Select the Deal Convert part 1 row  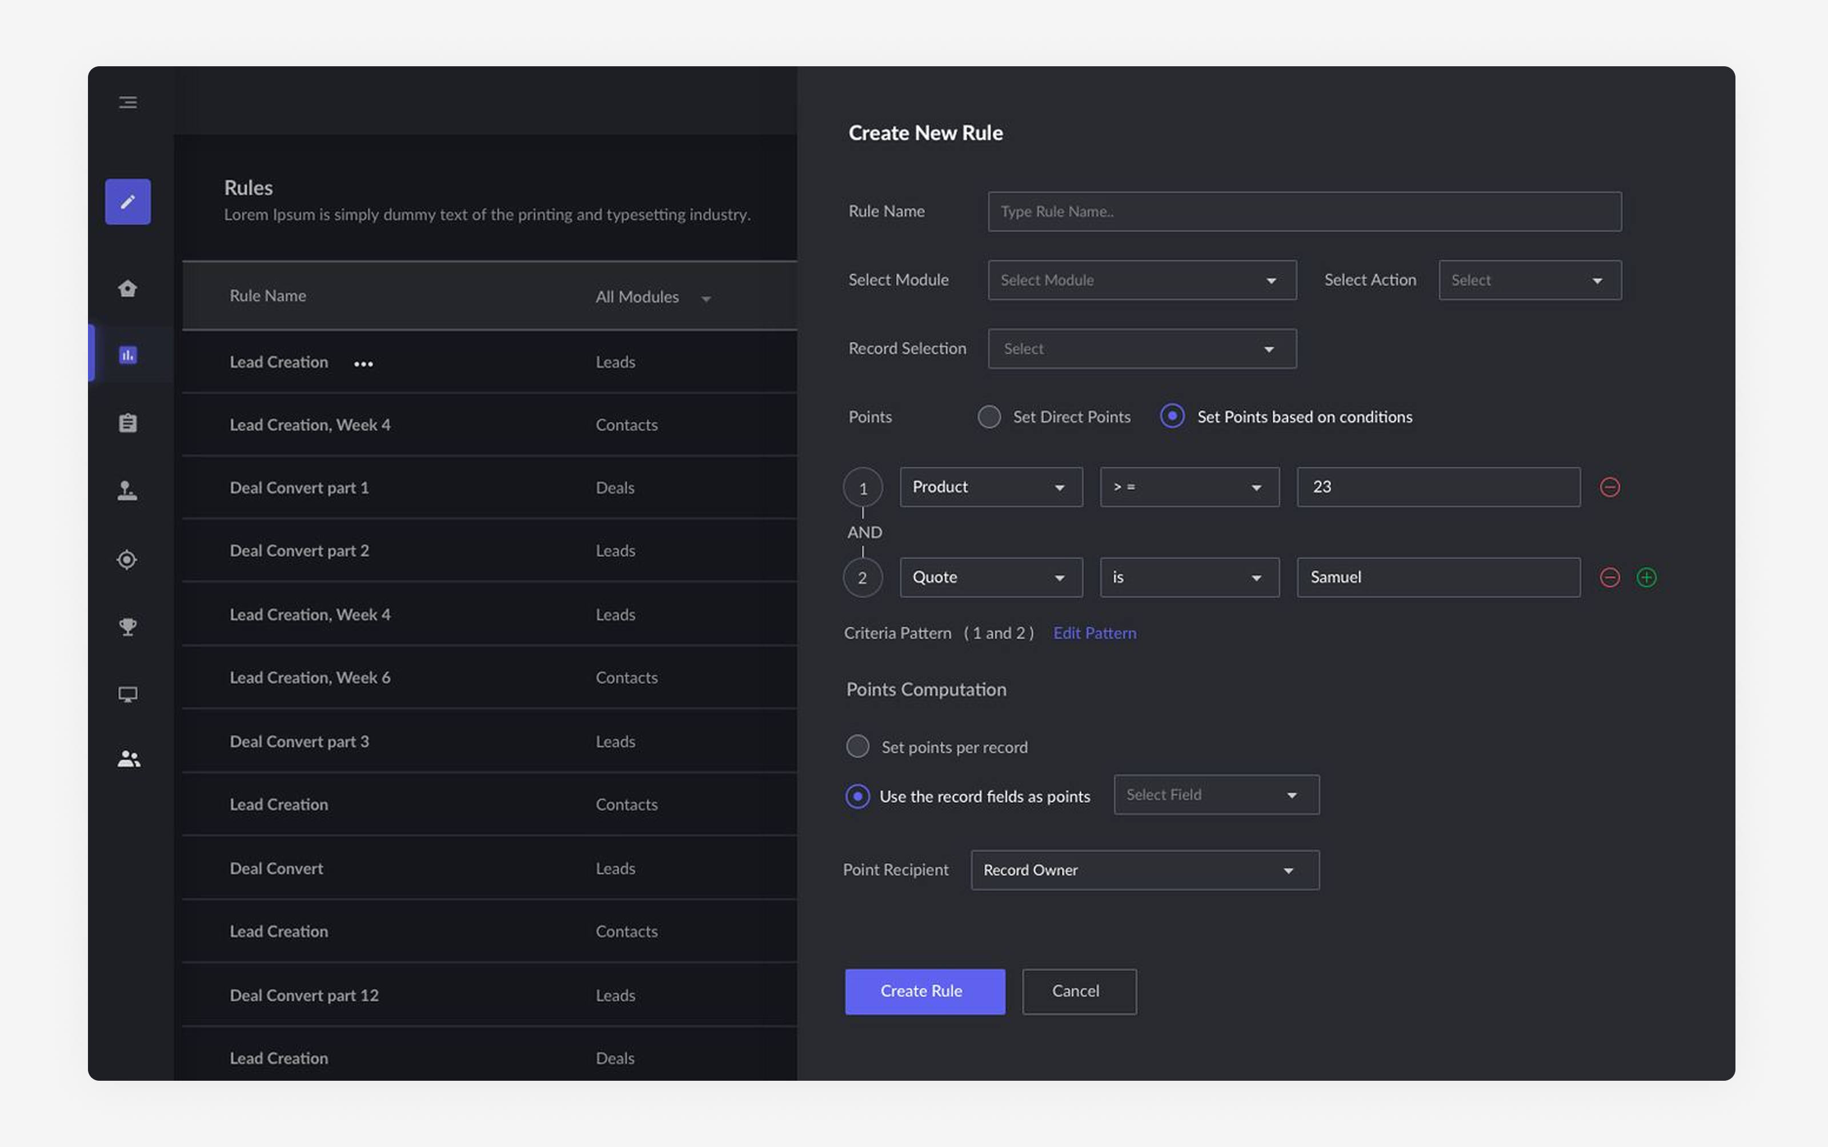pos(489,488)
